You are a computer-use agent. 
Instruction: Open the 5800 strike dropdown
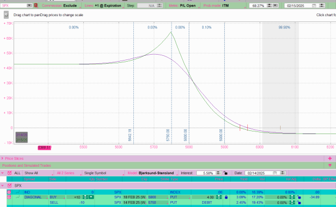tap(158, 197)
